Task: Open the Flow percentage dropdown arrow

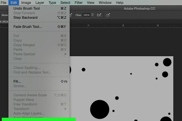Action: 92,15
